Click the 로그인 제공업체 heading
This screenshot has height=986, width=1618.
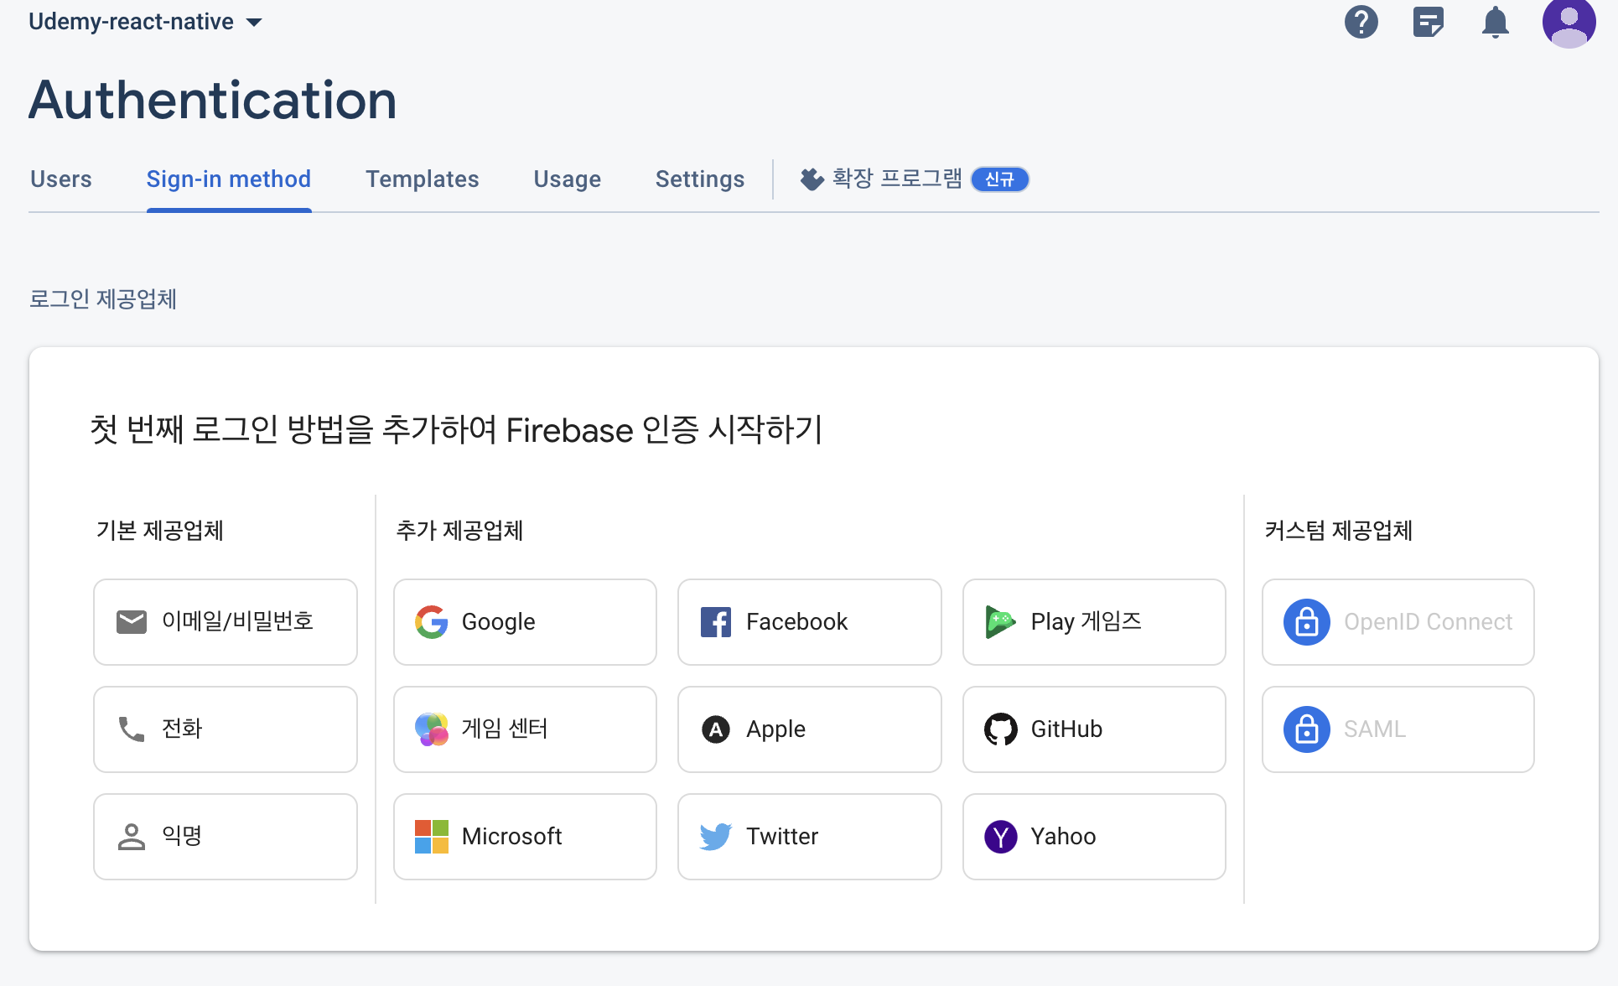[x=103, y=299]
